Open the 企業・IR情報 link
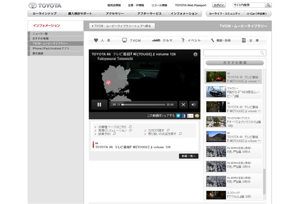 pos(136,5)
